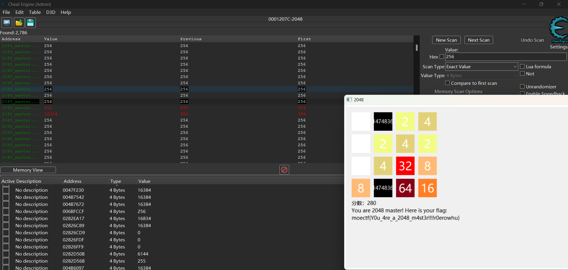Click the Next Scan button

[x=478, y=40]
